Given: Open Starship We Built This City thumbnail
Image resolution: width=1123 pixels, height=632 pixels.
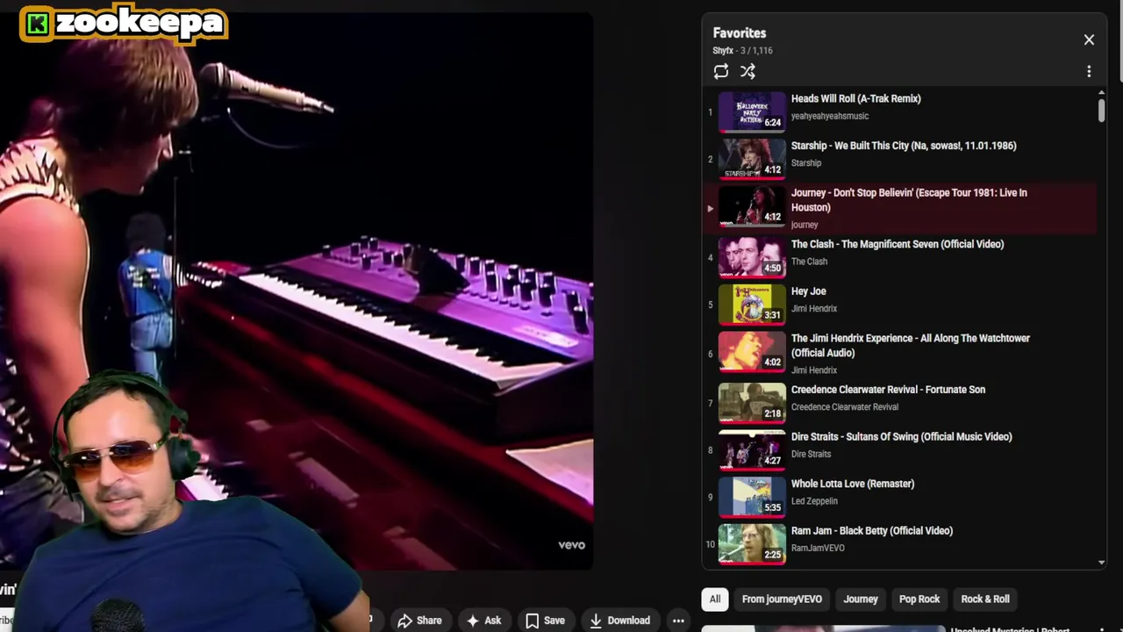Looking at the screenshot, I should click(x=752, y=159).
